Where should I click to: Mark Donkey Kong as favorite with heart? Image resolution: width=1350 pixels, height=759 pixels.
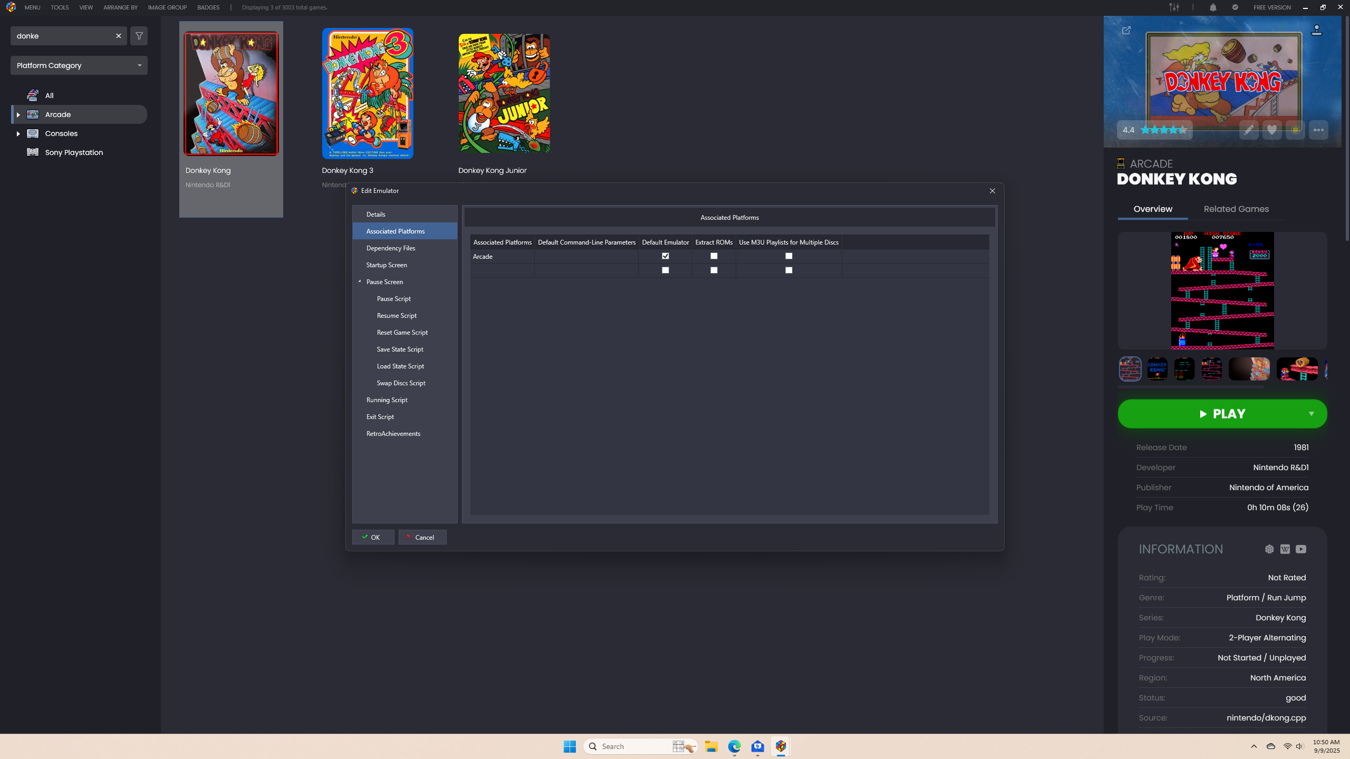(x=1272, y=130)
